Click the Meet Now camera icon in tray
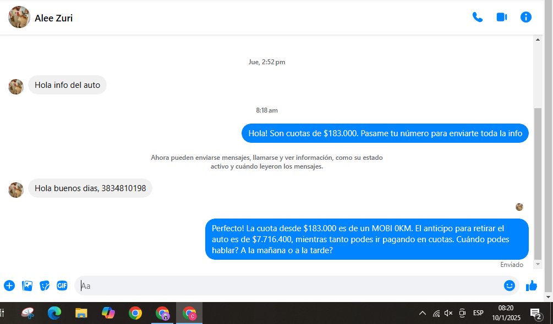553x324 pixels. pos(462,313)
